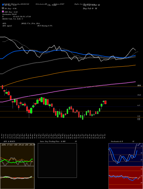Click the Day Vol: 0 M text

tap(90, 8)
